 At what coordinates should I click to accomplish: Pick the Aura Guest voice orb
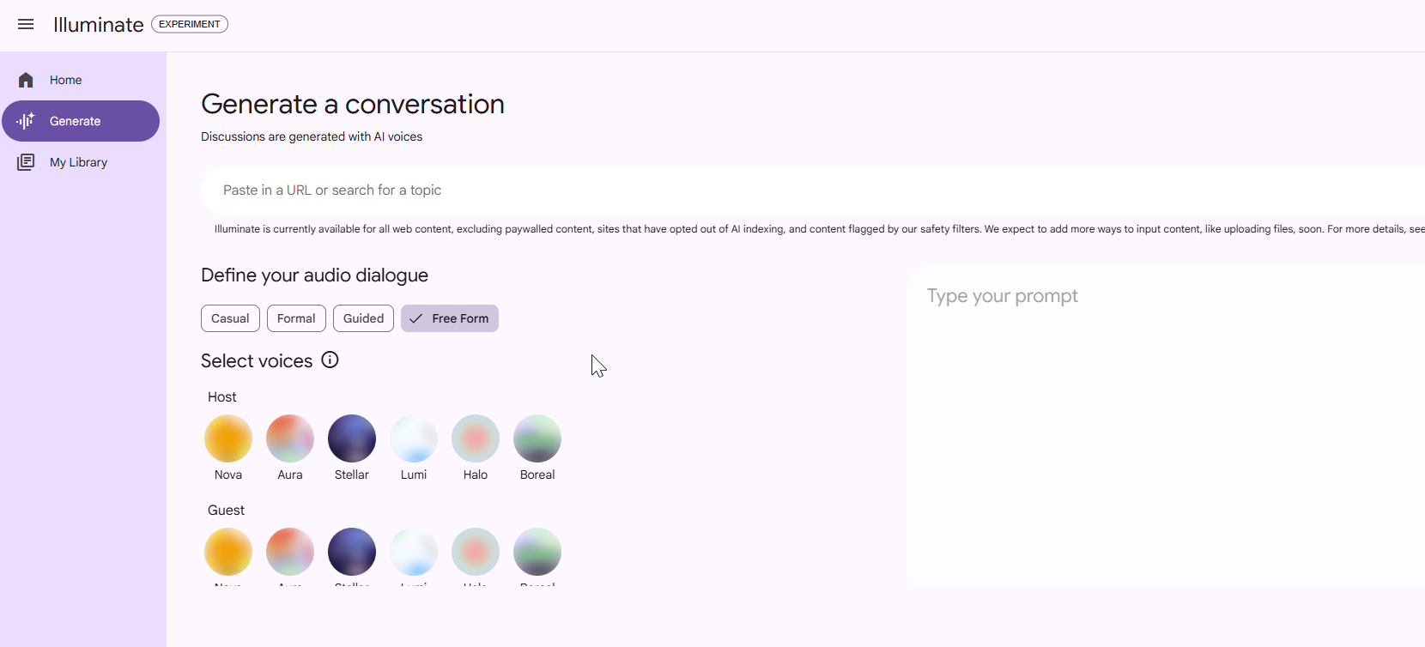(290, 552)
